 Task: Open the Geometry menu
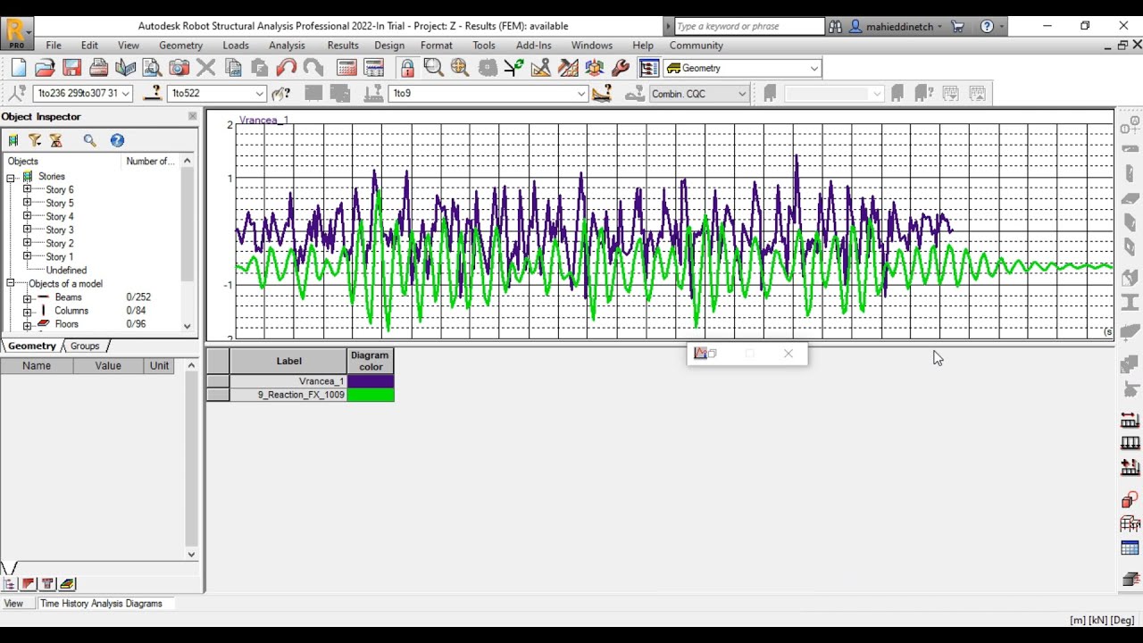click(x=180, y=46)
